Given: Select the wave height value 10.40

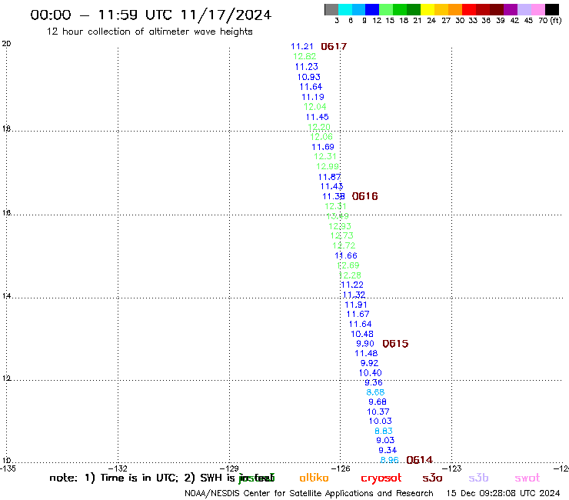Looking at the screenshot, I should click(x=370, y=373).
